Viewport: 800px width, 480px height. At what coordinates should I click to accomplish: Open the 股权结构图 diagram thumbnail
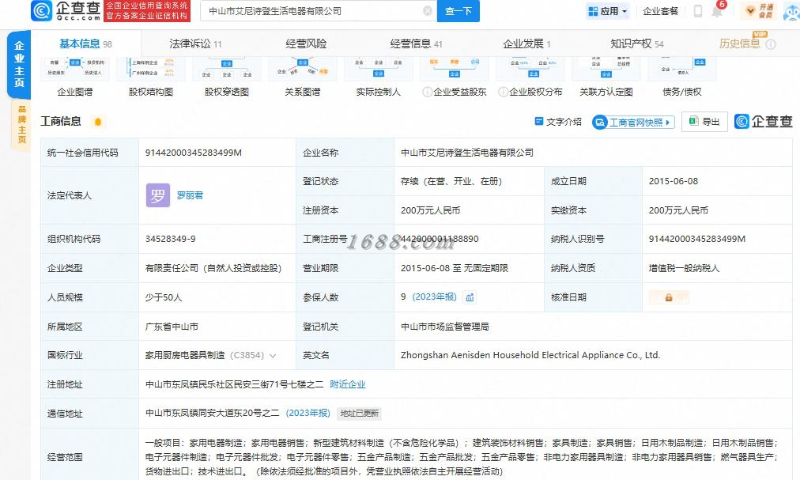[151, 69]
